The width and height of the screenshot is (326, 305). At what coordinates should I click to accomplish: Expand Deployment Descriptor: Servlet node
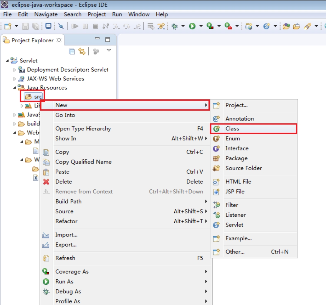click(x=14, y=70)
